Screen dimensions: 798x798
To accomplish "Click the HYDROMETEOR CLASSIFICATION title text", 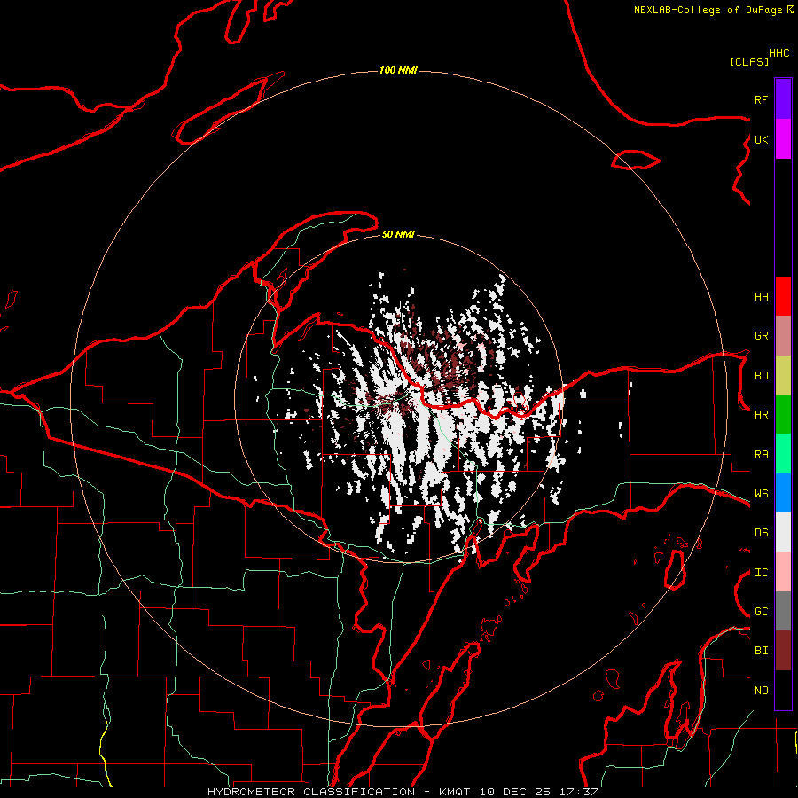I will (311, 792).
